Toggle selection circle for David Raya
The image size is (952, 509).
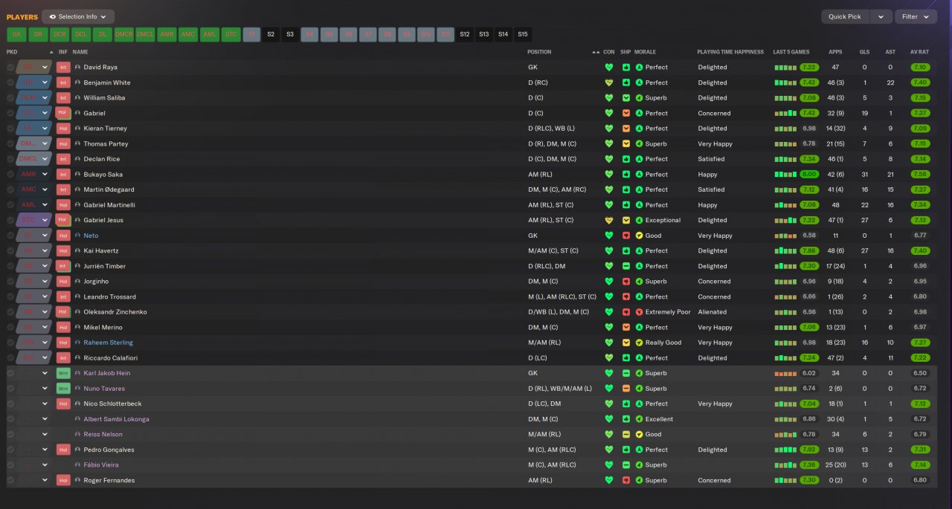pyautogui.click(x=10, y=68)
